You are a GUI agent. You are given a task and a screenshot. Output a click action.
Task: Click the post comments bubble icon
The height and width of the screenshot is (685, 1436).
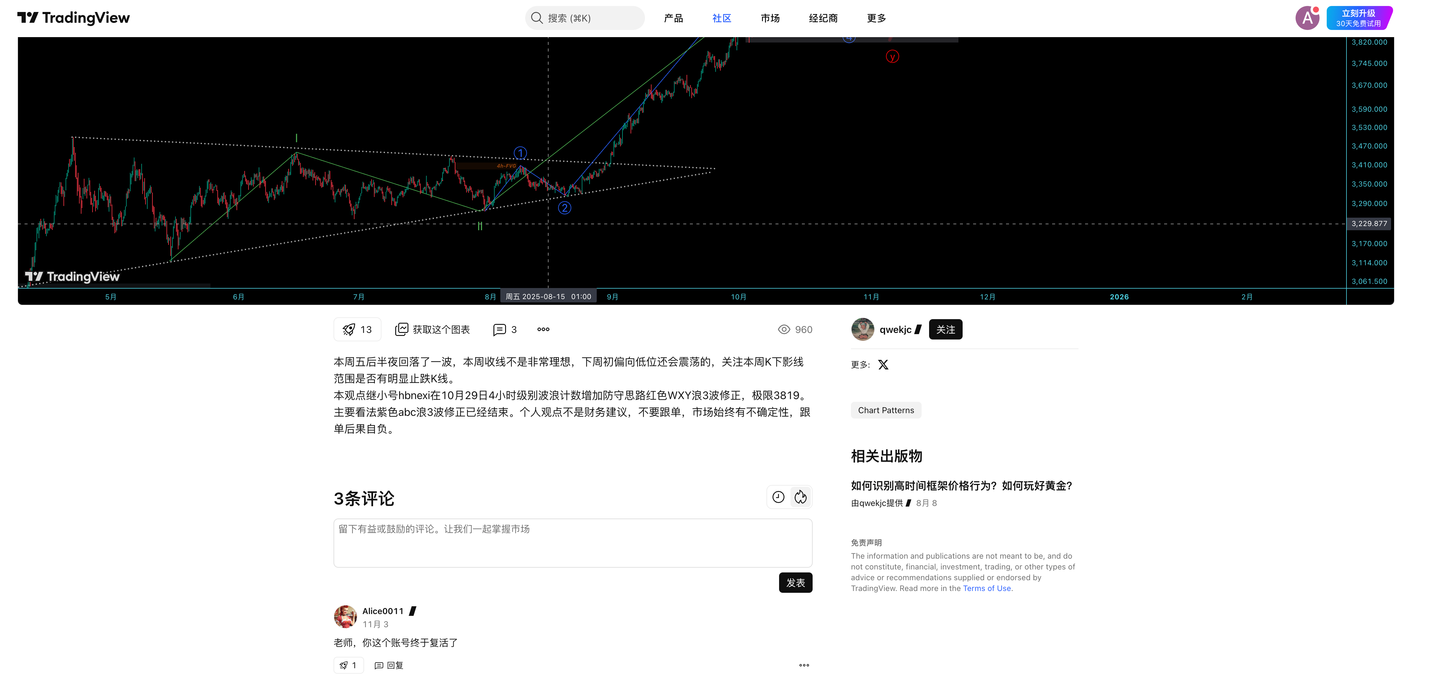[x=499, y=329]
